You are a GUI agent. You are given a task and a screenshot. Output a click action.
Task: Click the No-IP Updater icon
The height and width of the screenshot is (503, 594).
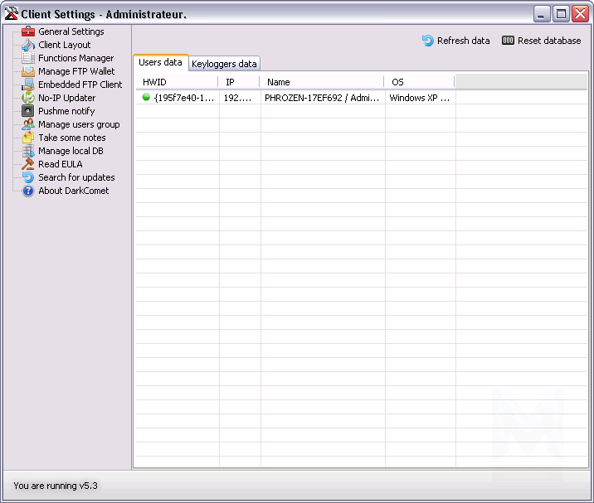(28, 98)
